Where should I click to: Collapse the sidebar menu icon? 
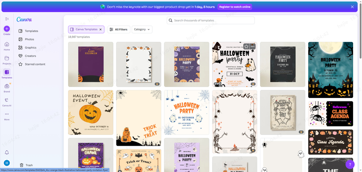pos(7,19)
